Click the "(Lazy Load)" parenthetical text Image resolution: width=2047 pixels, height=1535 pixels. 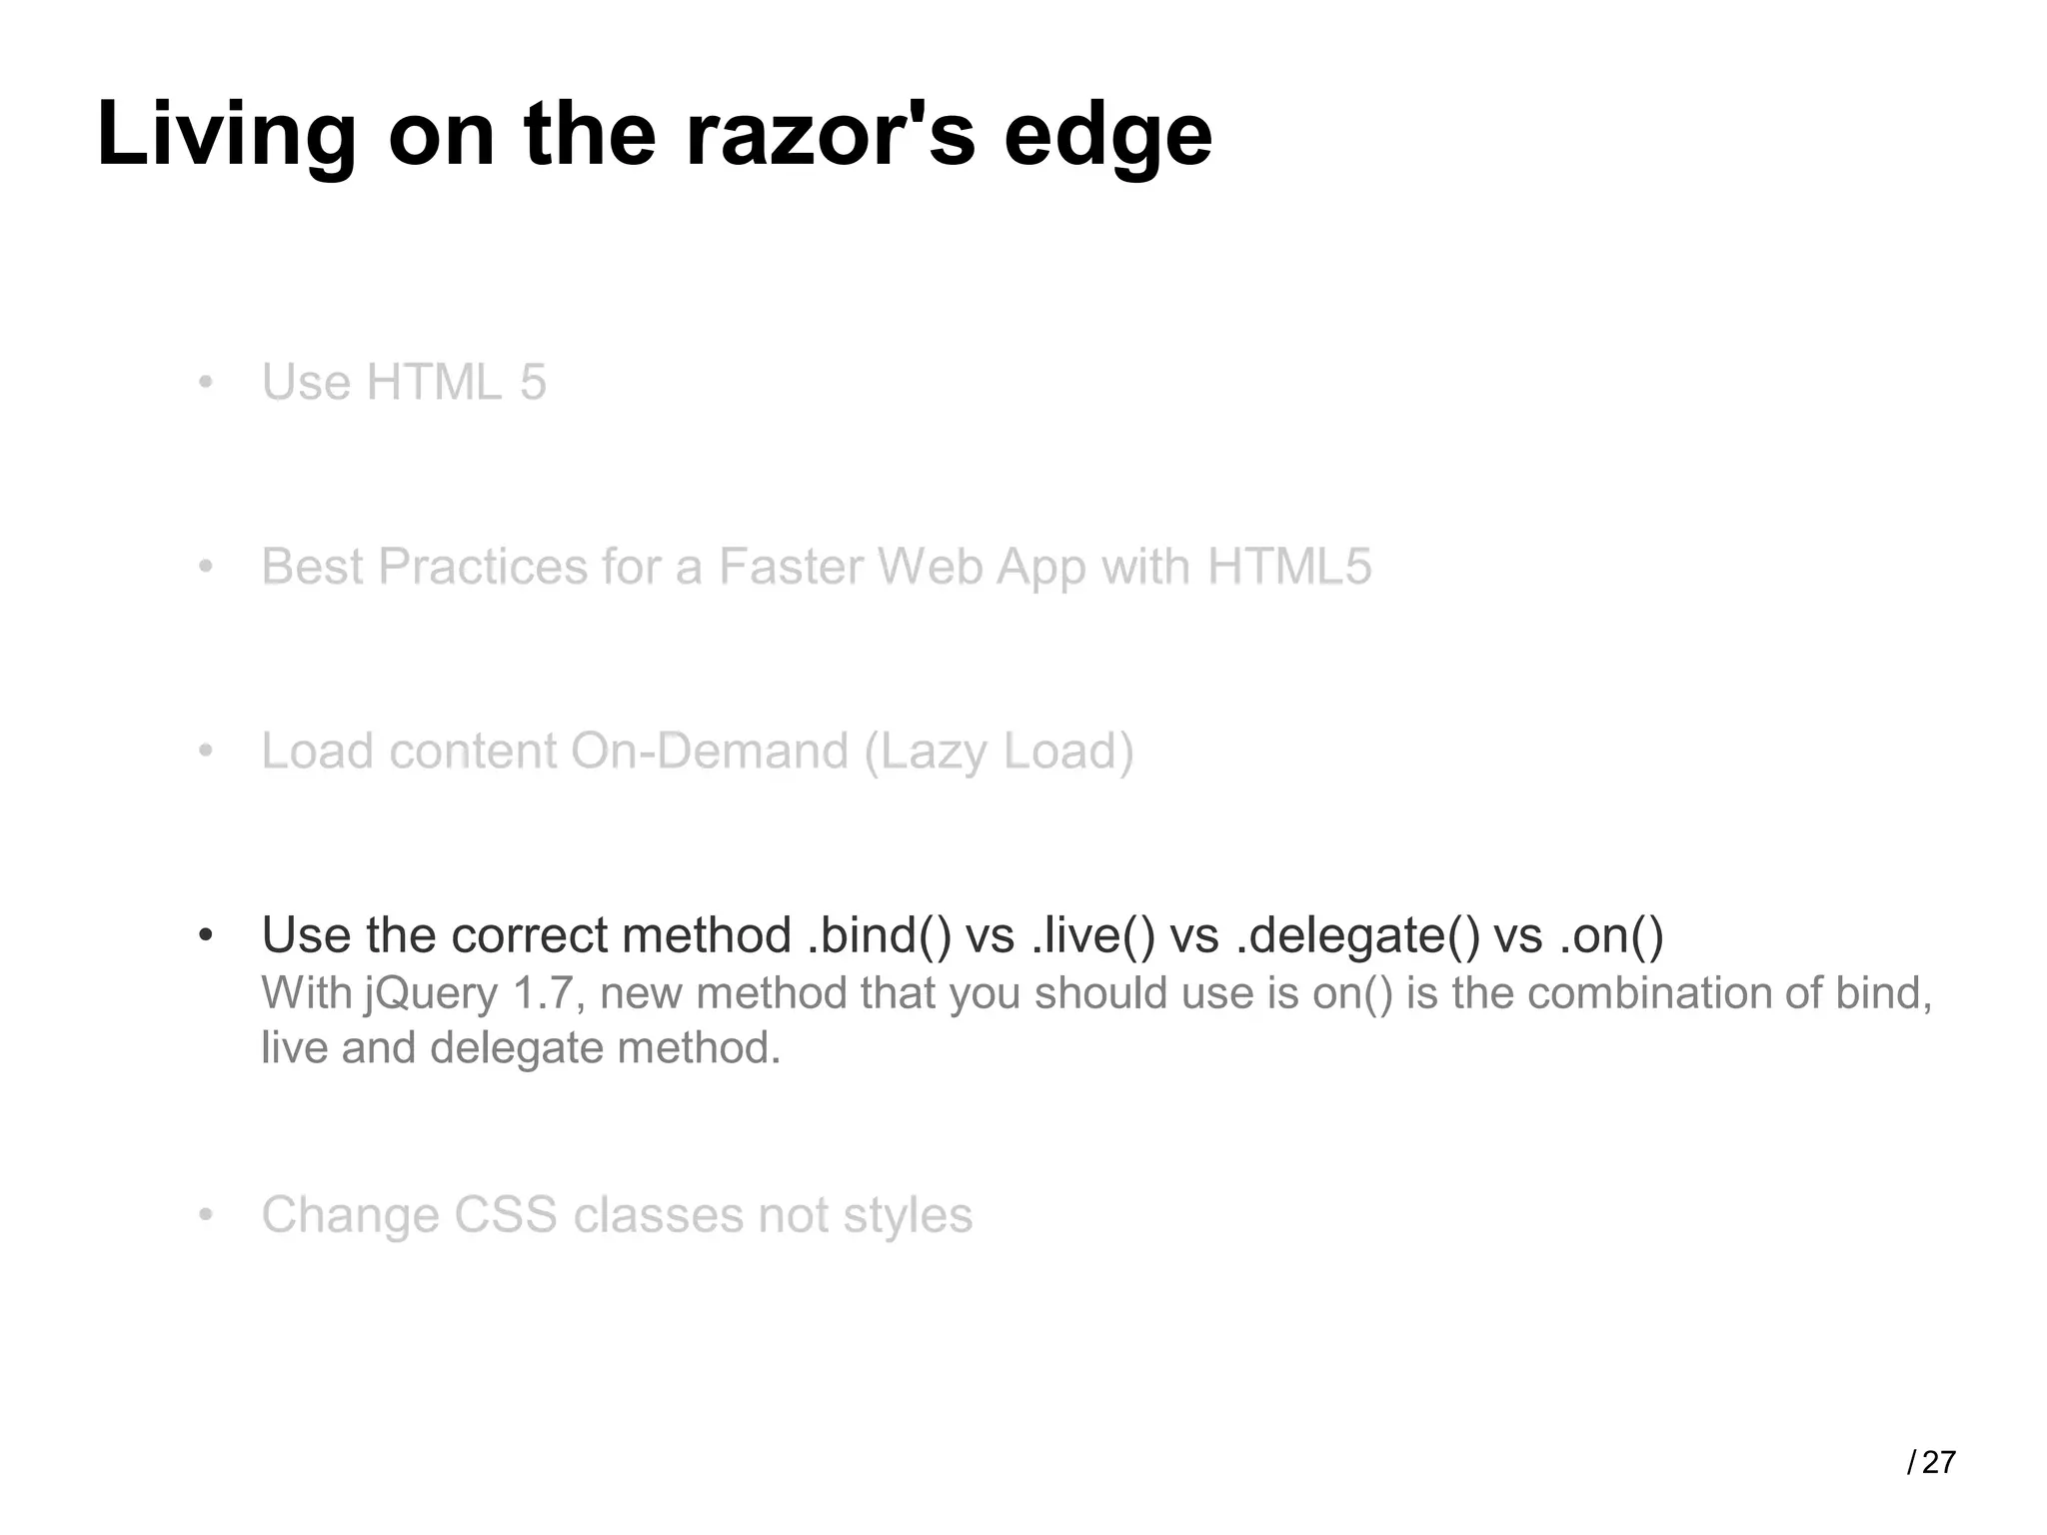pos(999,753)
